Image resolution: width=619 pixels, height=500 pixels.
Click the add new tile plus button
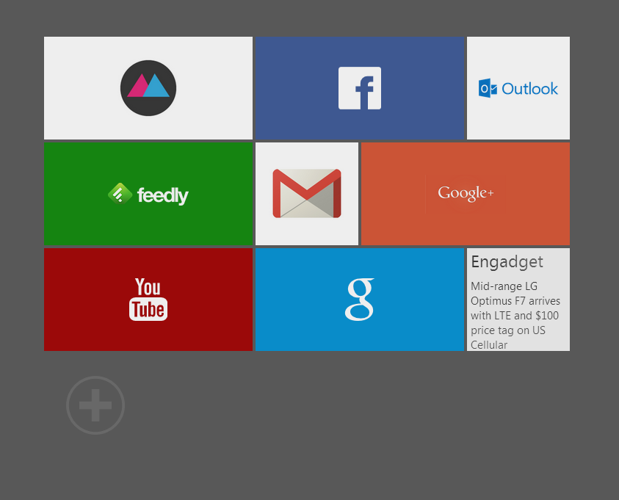[95, 405]
